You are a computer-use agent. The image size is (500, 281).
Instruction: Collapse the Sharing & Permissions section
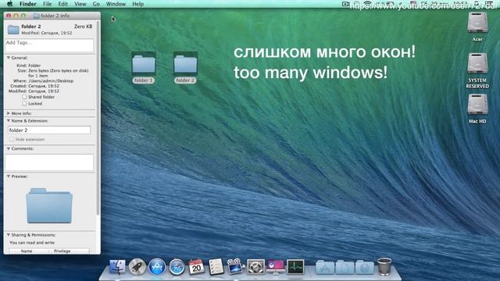(x=9, y=235)
